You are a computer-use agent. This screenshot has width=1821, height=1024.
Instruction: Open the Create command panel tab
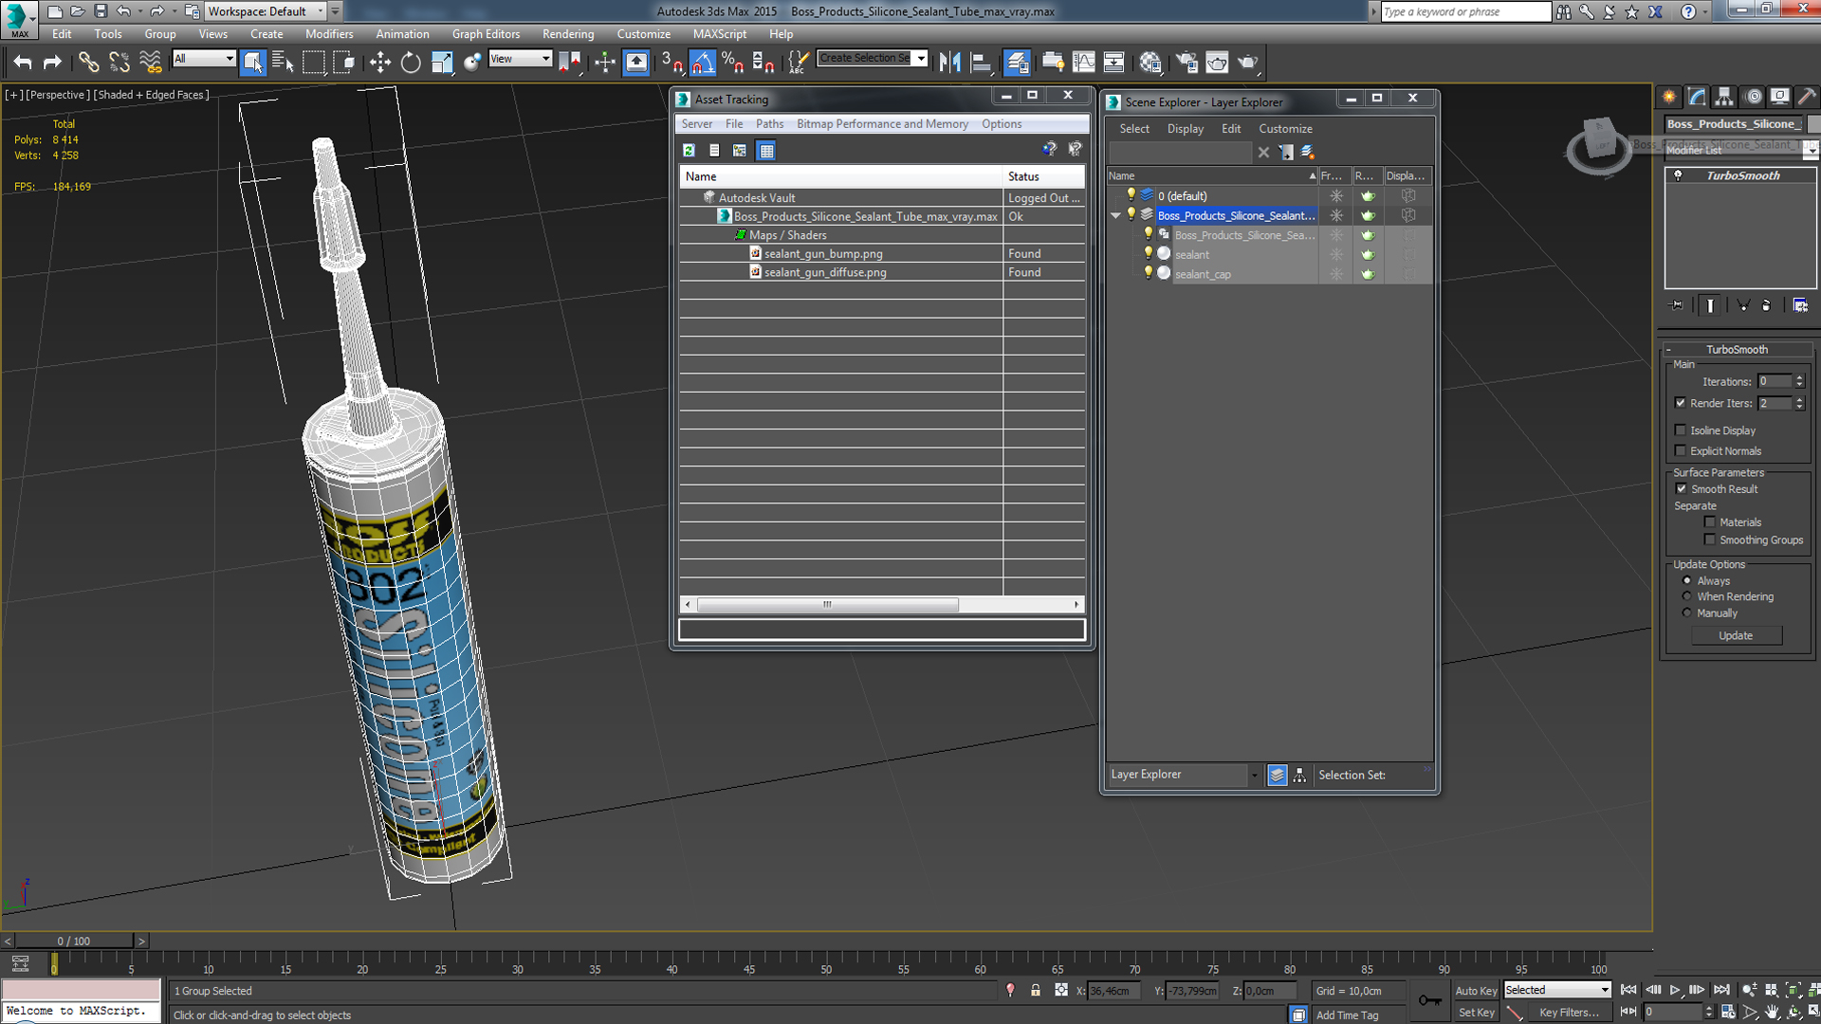pos(1669,97)
